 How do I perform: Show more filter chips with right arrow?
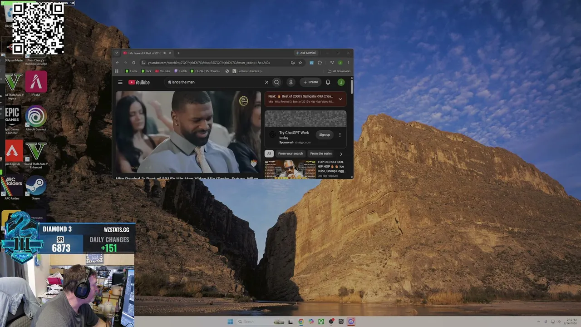(341, 154)
